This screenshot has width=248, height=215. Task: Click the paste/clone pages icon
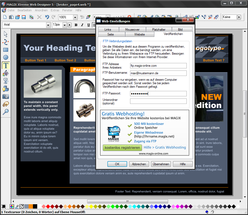click(31, 17)
